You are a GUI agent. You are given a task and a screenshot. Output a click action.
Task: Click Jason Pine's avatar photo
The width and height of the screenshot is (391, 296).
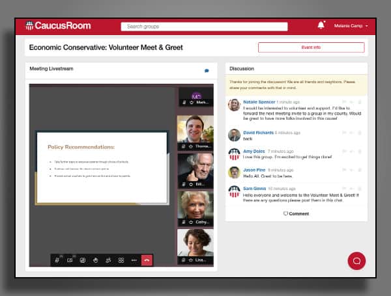(234, 172)
